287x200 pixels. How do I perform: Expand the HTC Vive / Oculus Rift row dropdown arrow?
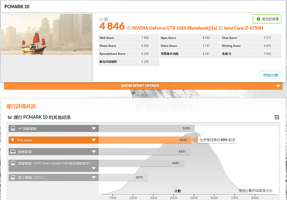click(94, 169)
